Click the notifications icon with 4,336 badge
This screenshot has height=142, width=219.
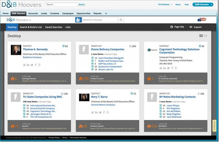(x=202, y=20)
